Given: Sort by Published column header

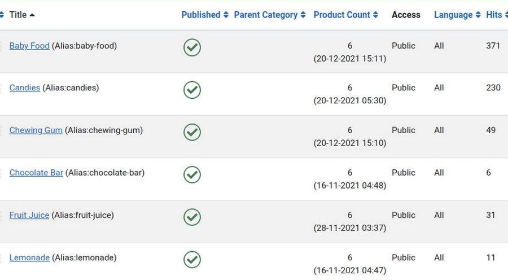Looking at the screenshot, I should click(201, 15).
